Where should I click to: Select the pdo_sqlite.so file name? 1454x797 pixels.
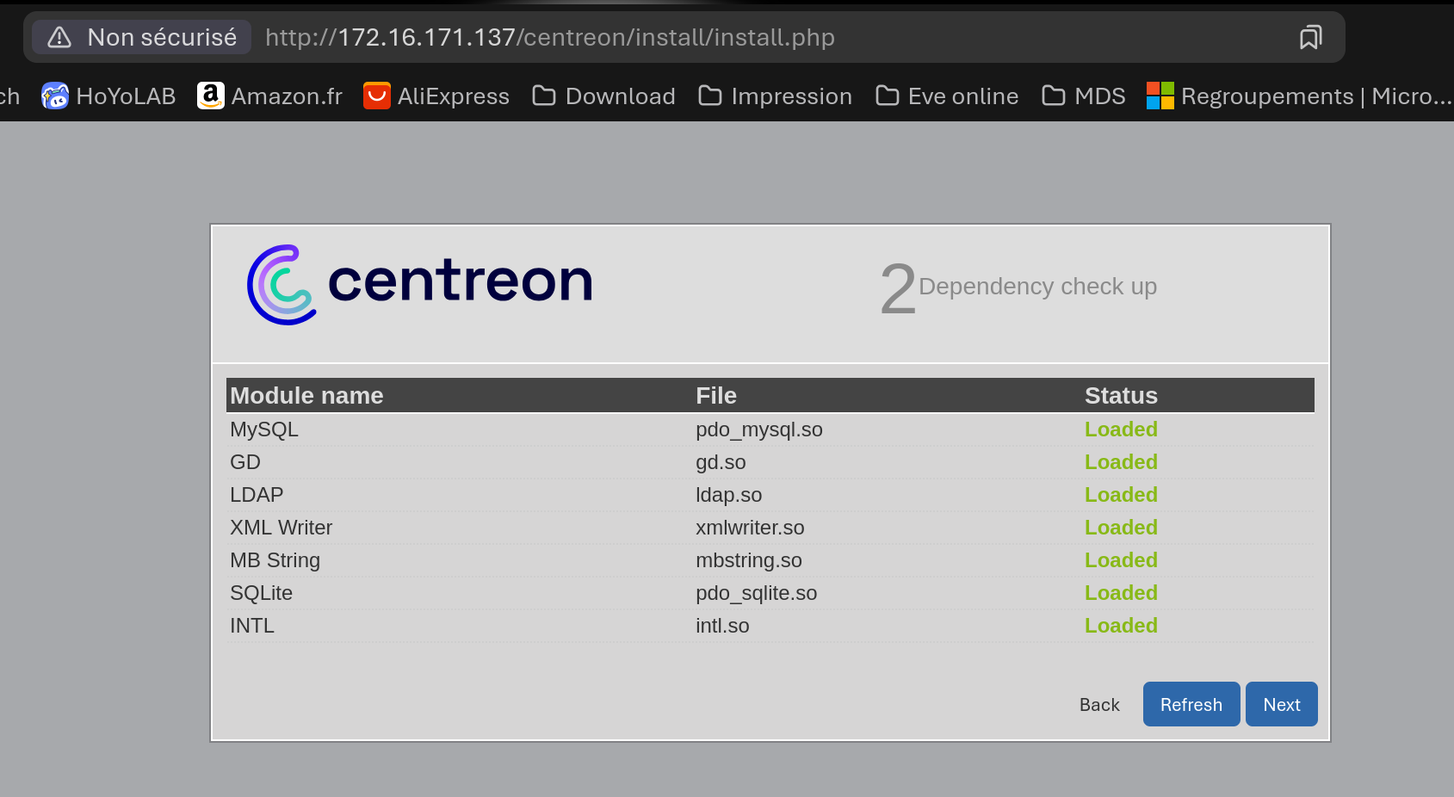[757, 593]
